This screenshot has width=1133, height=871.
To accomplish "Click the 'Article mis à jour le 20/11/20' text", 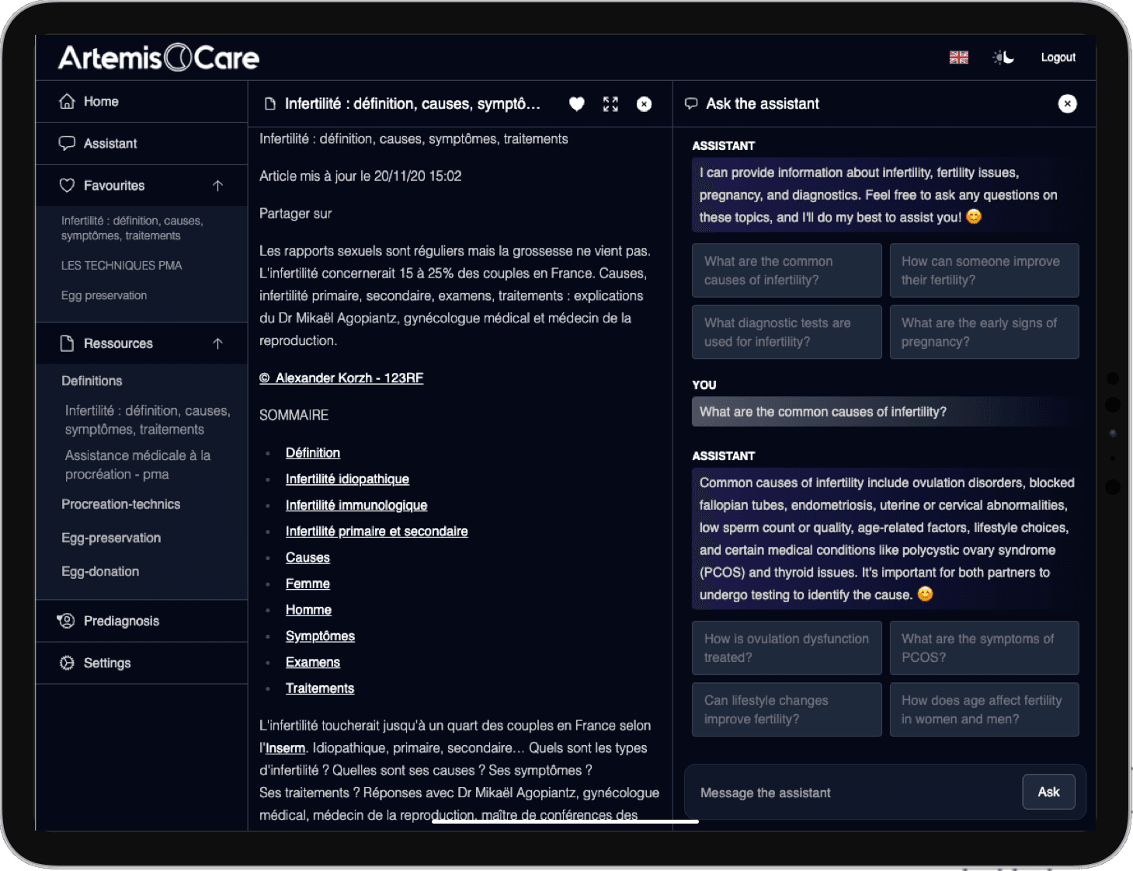I will (360, 176).
